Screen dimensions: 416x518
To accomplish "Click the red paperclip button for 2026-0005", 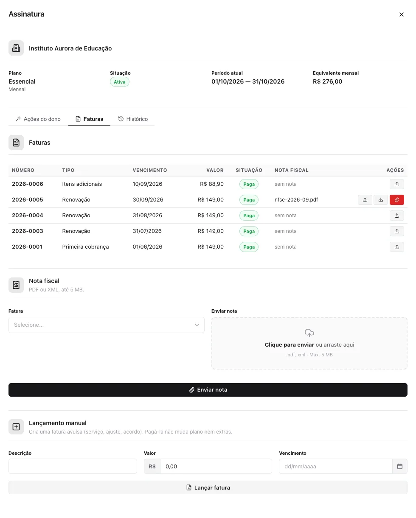I will pyautogui.click(x=397, y=200).
